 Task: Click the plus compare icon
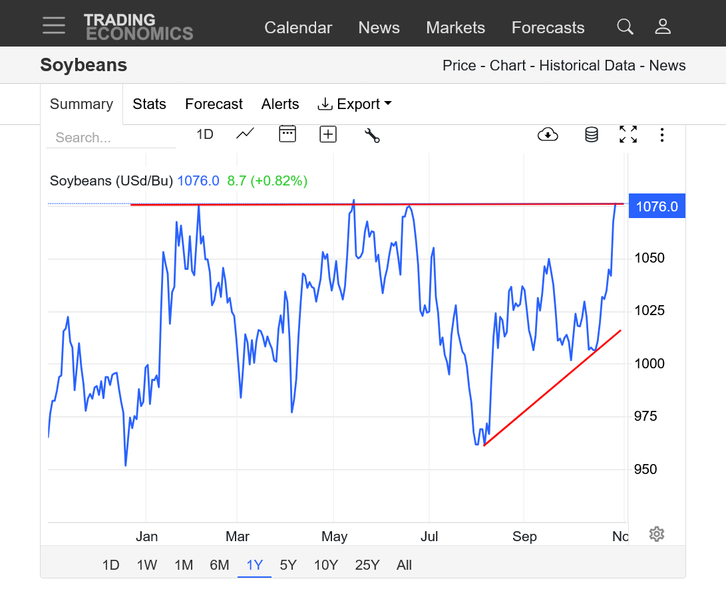pyautogui.click(x=328, y=134)
